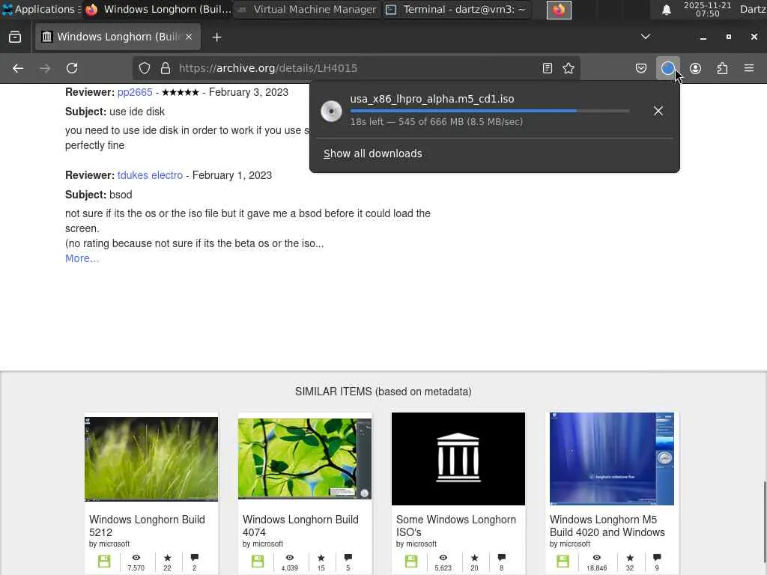Click the page vertical scrollbar
767x575 pixels.
pos(764,518)
